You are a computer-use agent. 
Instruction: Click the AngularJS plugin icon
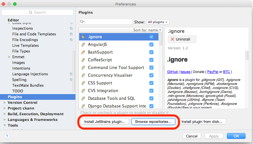(83, 44)
